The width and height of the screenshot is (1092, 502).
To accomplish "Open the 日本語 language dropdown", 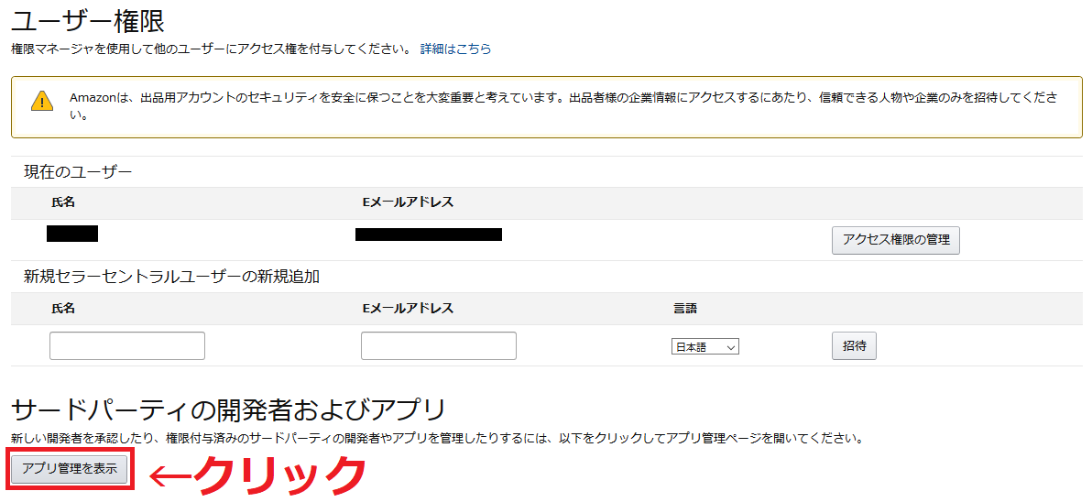I will [704, 347].
